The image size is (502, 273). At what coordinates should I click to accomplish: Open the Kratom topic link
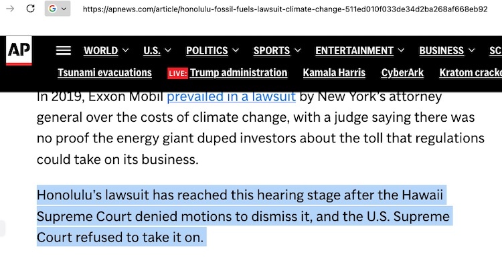pyautogui.click(x=470, y=72)
